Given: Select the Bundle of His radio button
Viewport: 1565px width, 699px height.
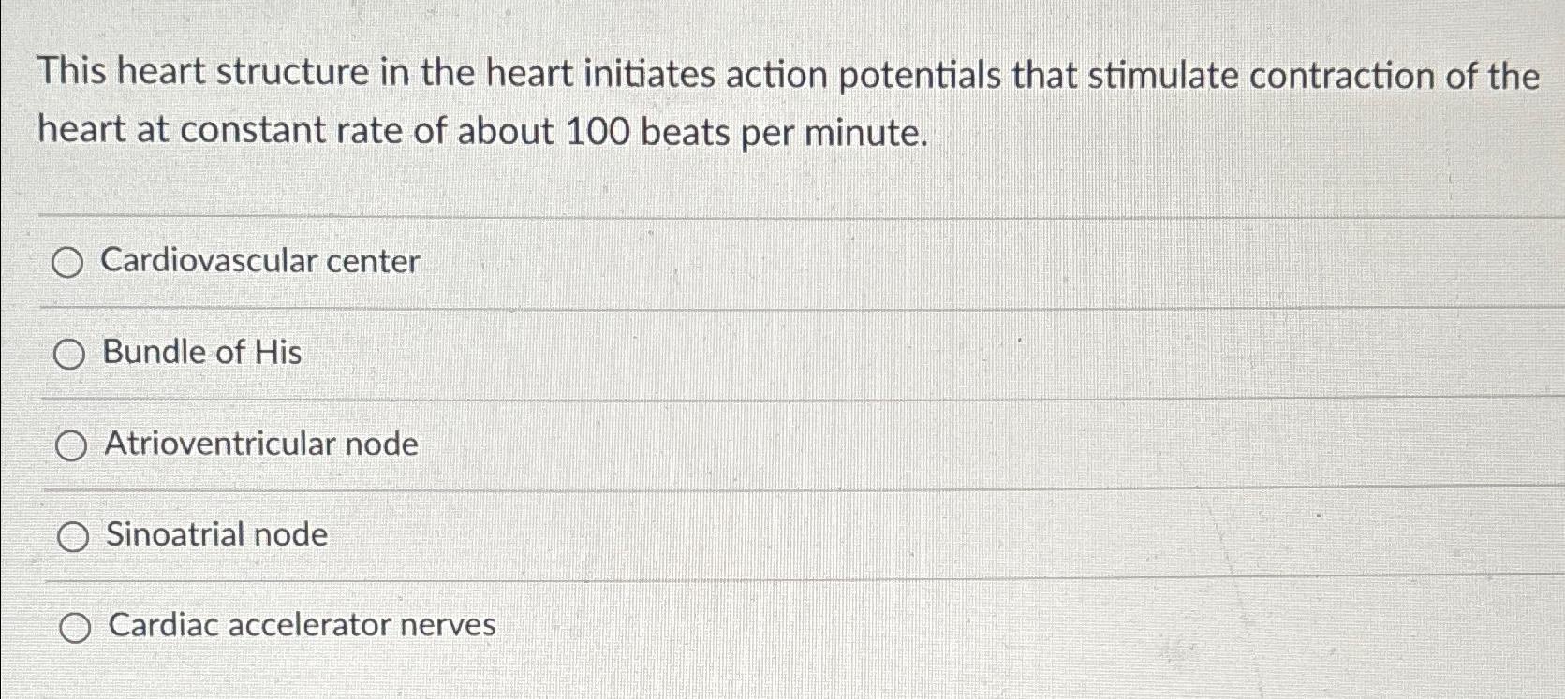Looking at the screenshot, I should point(69,354).
